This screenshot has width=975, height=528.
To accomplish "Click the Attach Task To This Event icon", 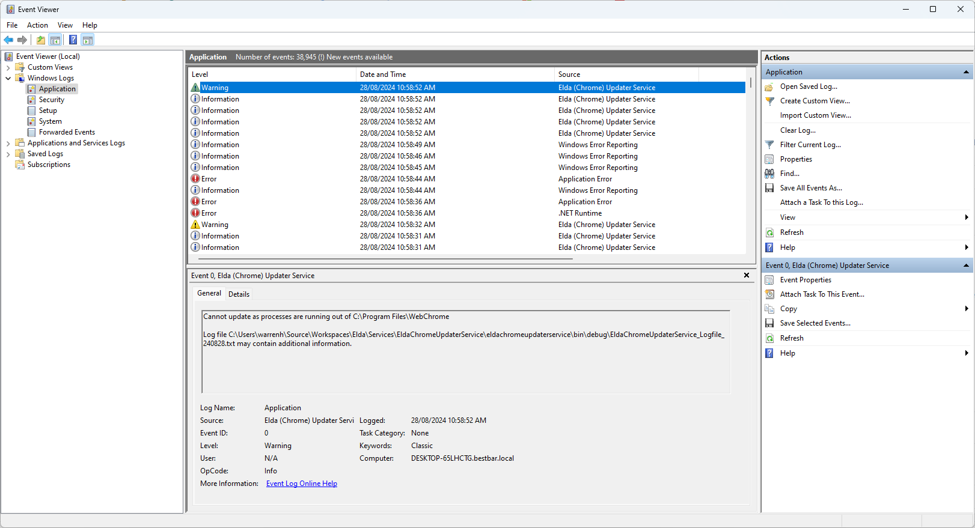I will click(769, 294).
